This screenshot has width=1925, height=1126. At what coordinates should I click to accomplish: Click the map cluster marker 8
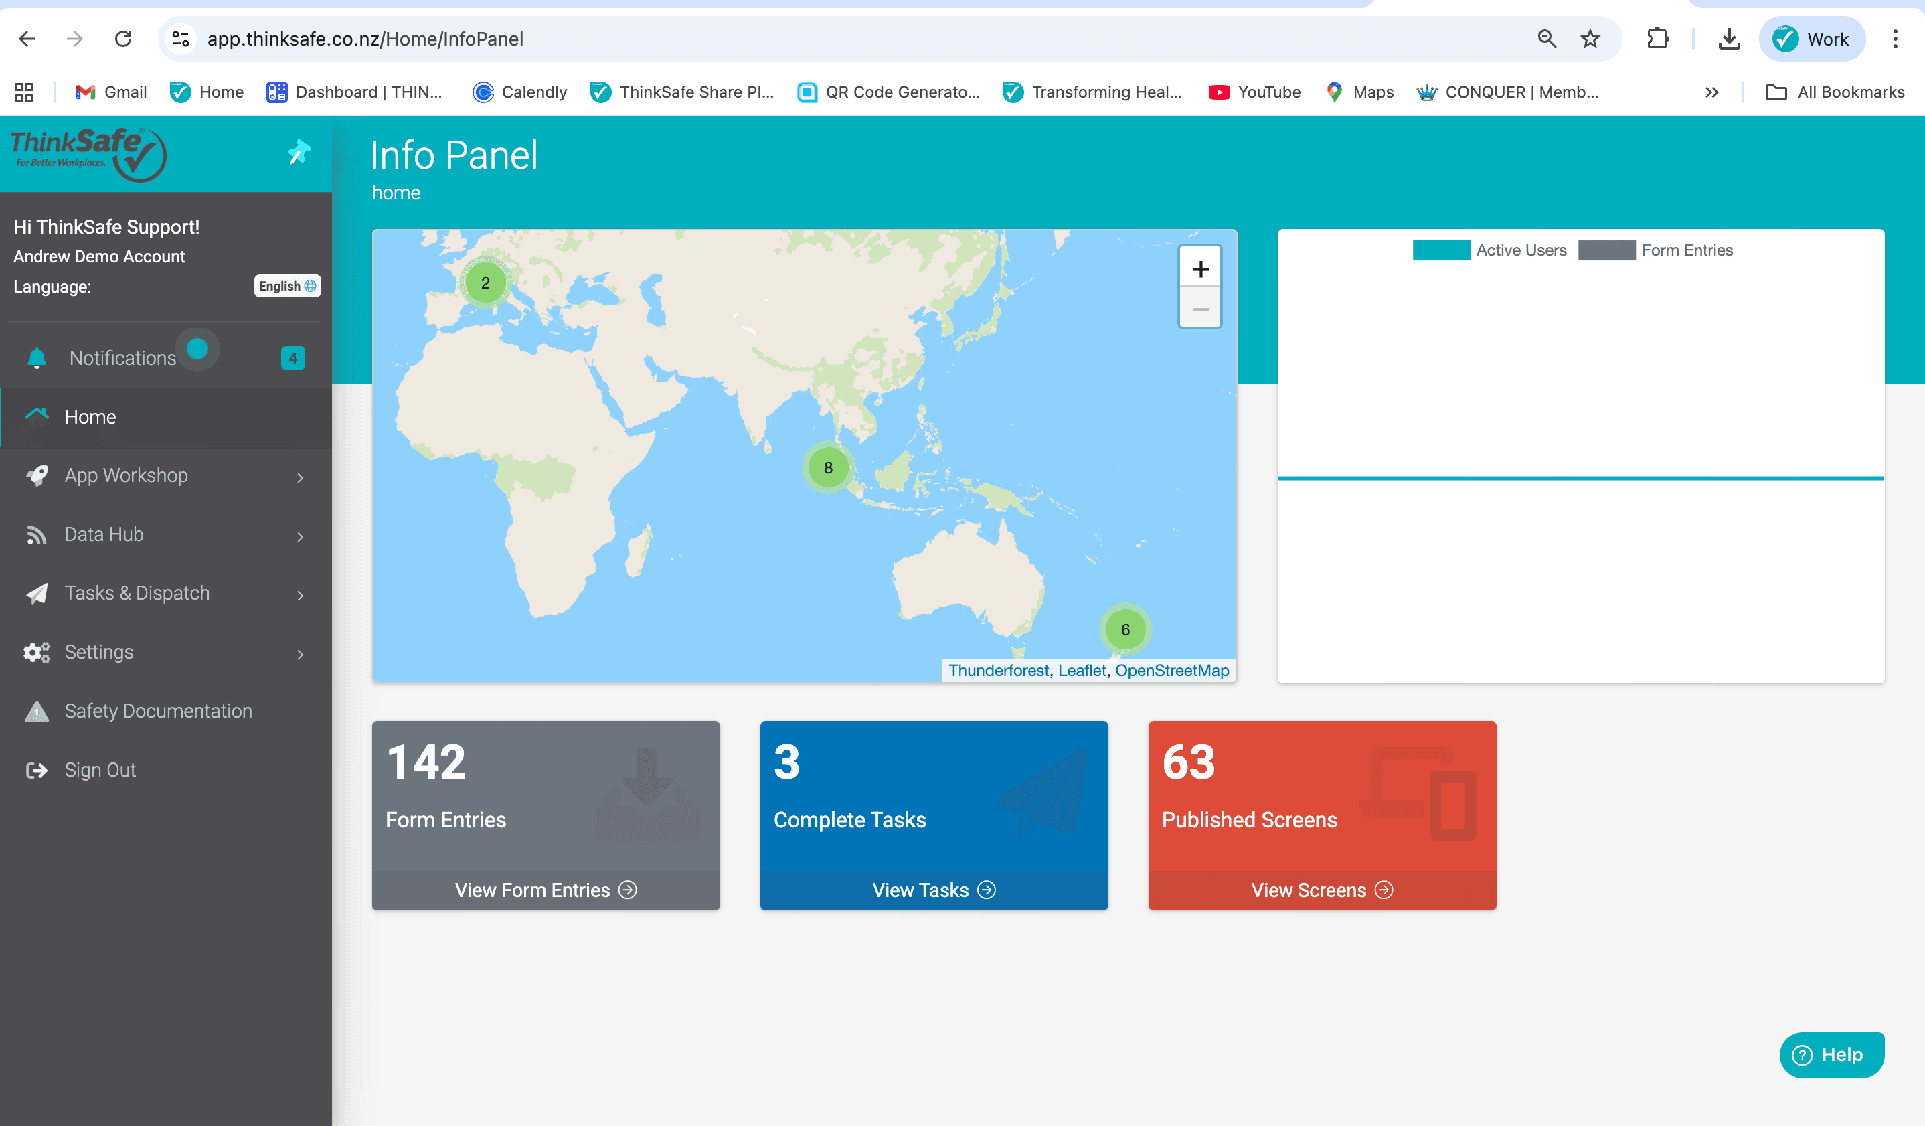coord(827,467)
